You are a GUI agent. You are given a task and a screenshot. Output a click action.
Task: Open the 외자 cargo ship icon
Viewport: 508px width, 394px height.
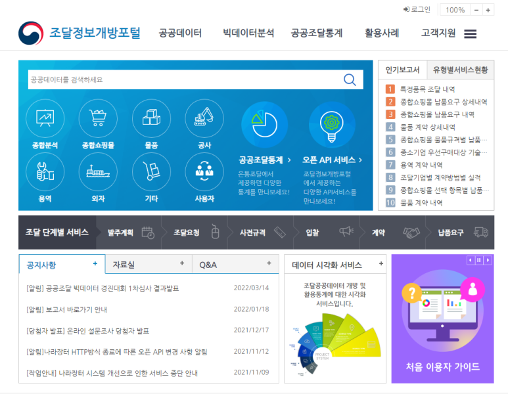[x=98, y=172]
